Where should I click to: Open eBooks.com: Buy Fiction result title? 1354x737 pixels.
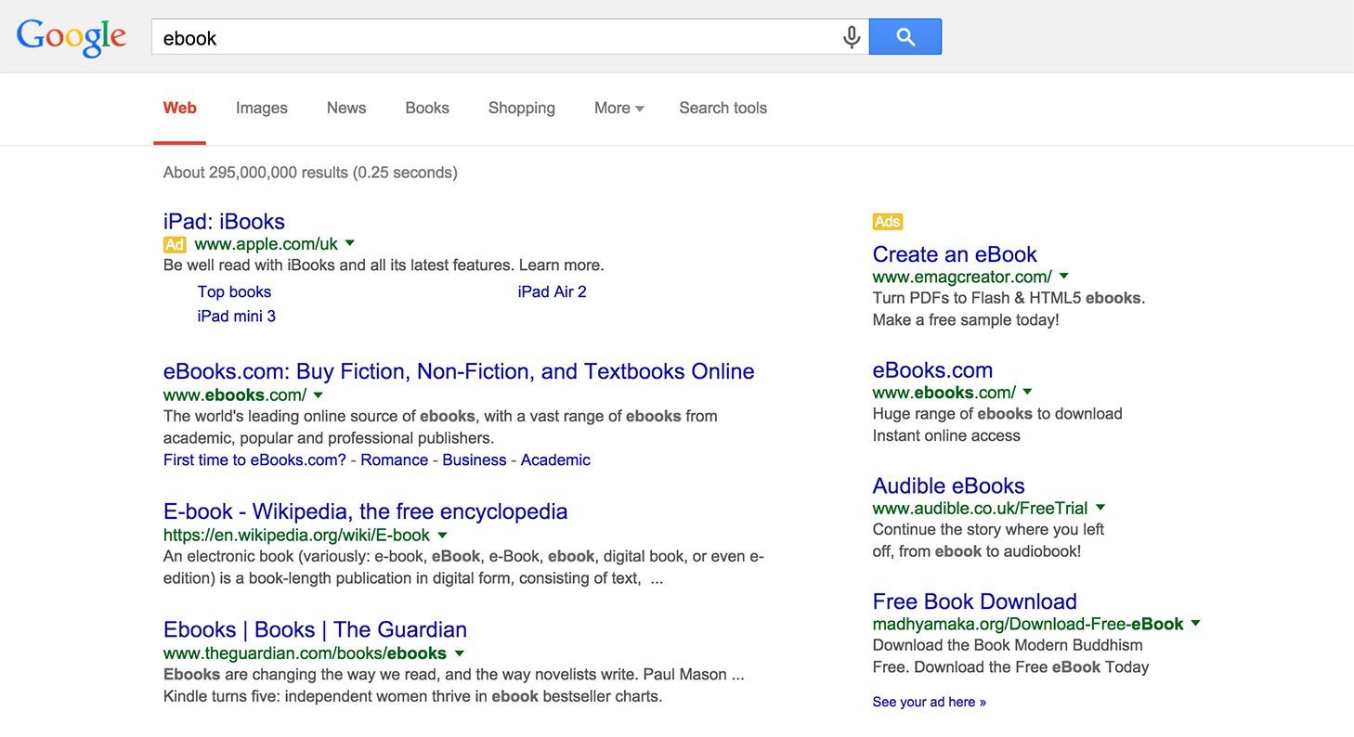coord(459,371)
